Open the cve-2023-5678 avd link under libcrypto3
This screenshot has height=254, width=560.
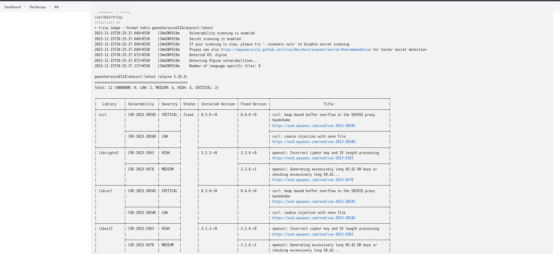[312, 180]
